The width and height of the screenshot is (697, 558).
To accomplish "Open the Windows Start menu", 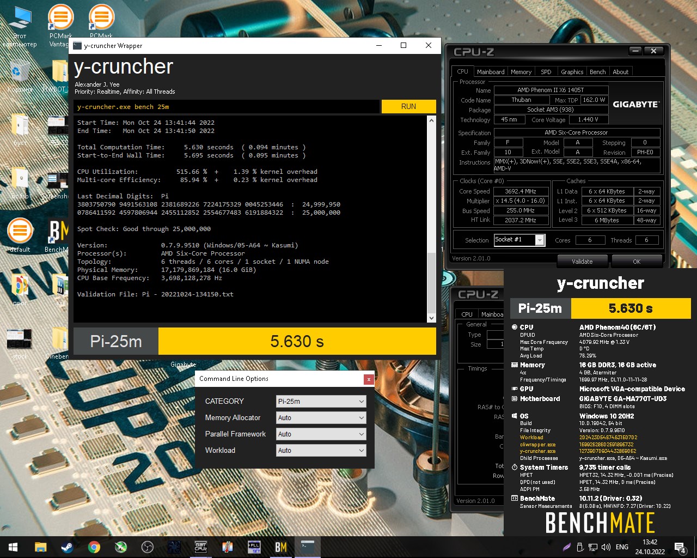I will tap(13, 547).
